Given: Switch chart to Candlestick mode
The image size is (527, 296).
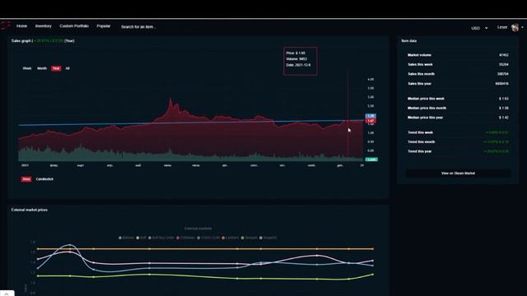Looking at the screenshot, I should click(44, 179).
